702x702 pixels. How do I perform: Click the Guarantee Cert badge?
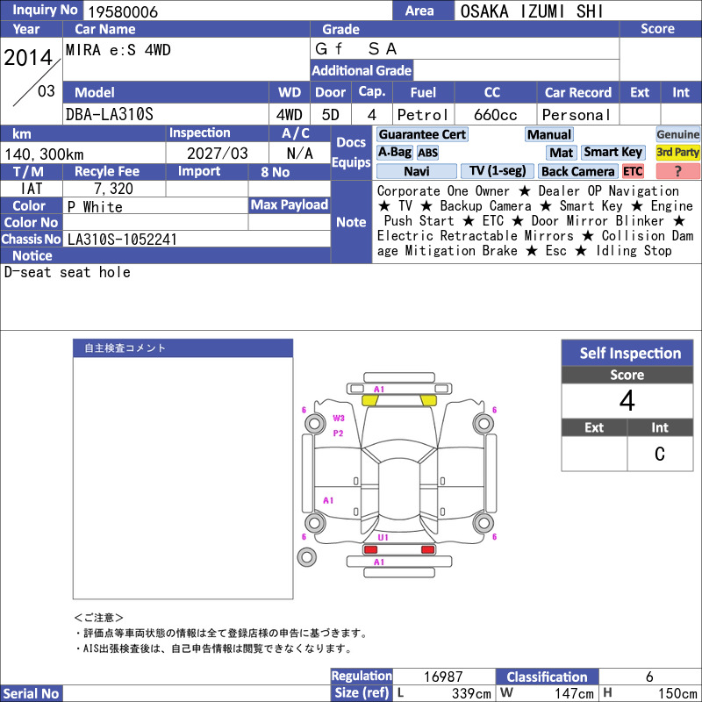(422, 134)
